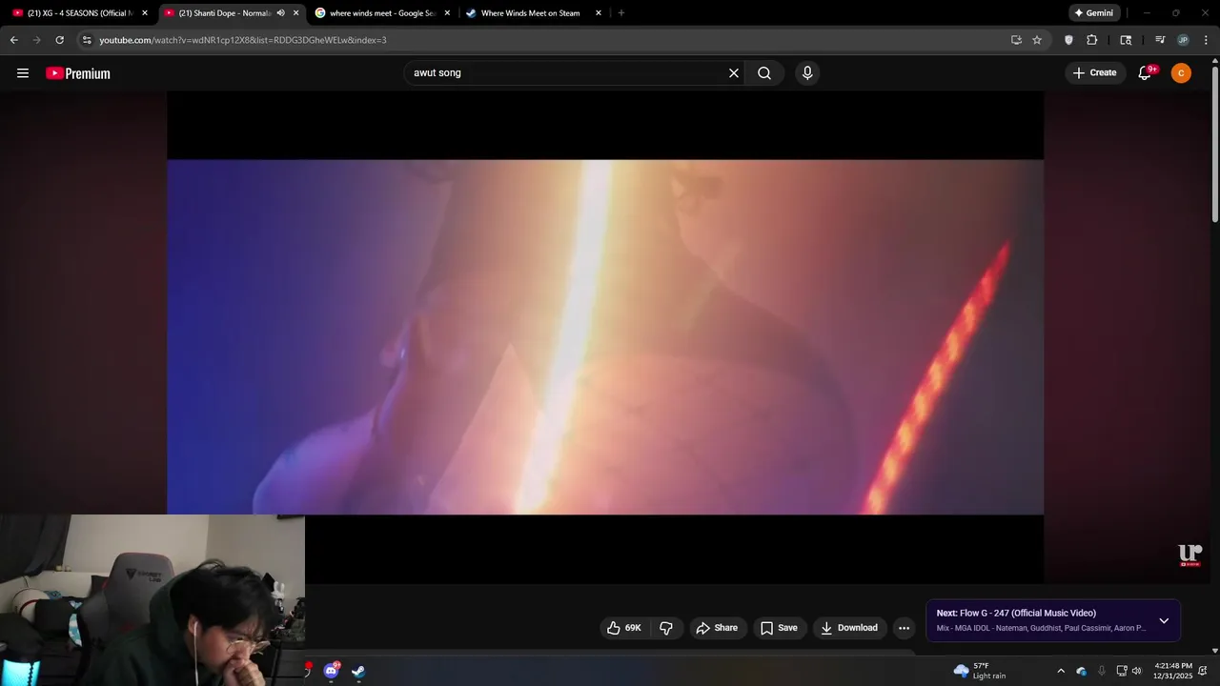Click the video player to pause
The height and width of the screenshot is (686, 1220).
pos(605,337)
